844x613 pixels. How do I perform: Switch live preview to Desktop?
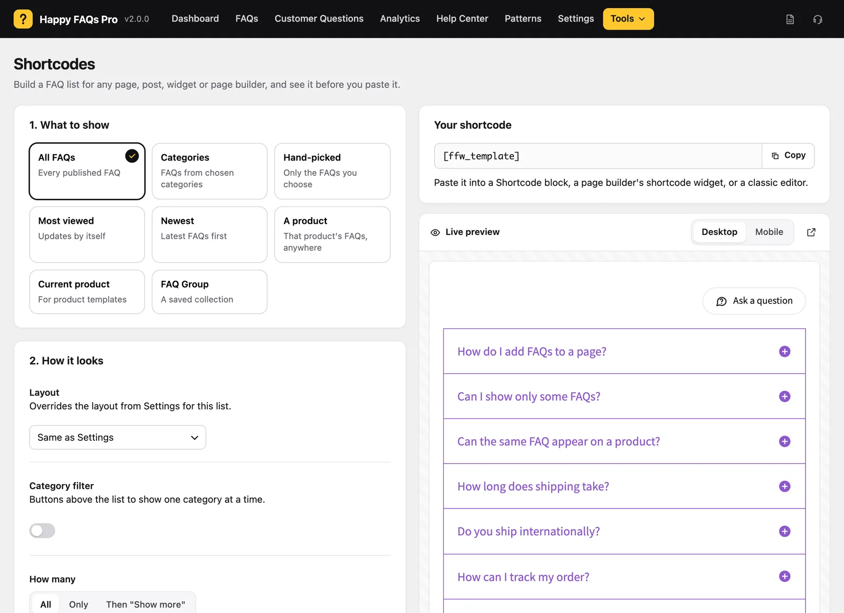click(x=720, y=232)
